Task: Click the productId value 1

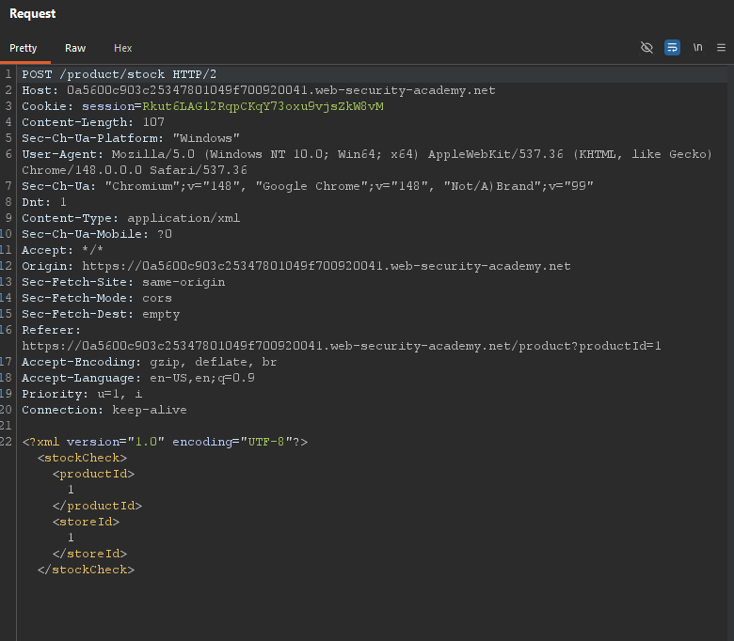Action: coord(71,490)
